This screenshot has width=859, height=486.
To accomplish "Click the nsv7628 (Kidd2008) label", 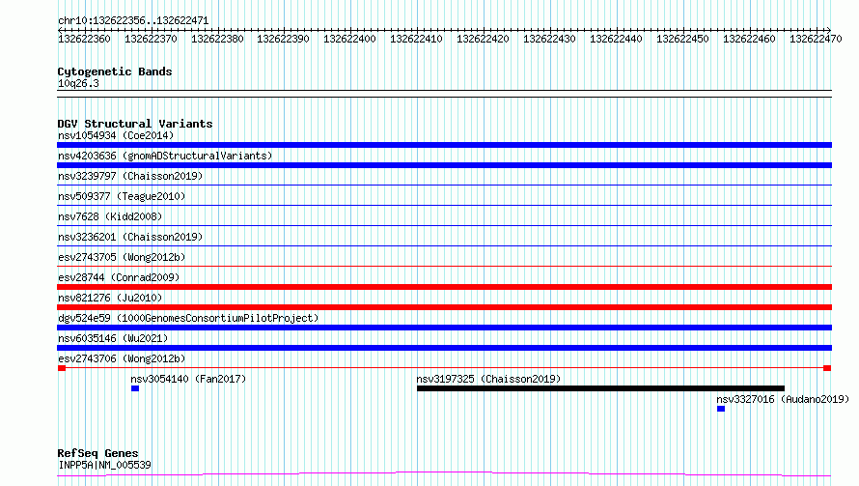I will [110, 216].
